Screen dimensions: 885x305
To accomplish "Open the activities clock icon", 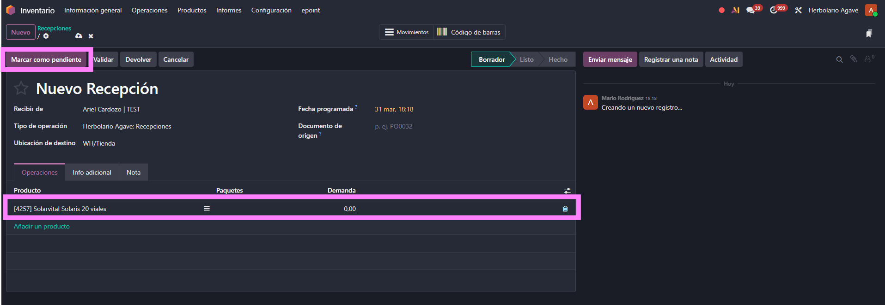I will 774,10.
